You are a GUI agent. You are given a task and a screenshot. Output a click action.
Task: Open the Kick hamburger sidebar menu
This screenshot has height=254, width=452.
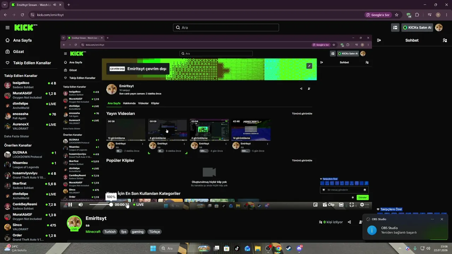coord(7,28)
